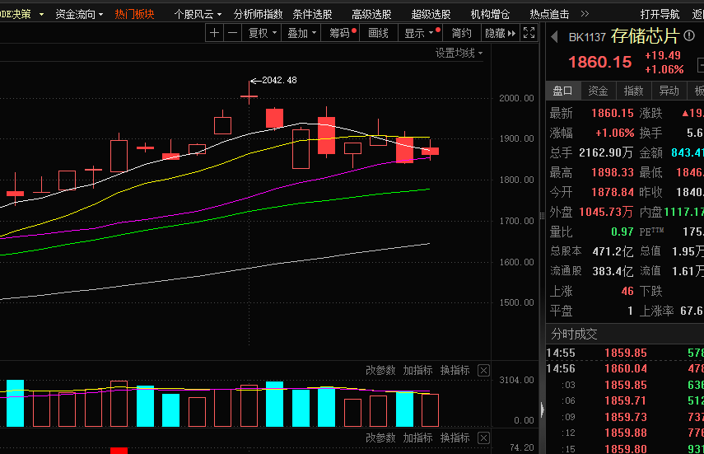Click the current price 1860.15 header

coord(600,62)
